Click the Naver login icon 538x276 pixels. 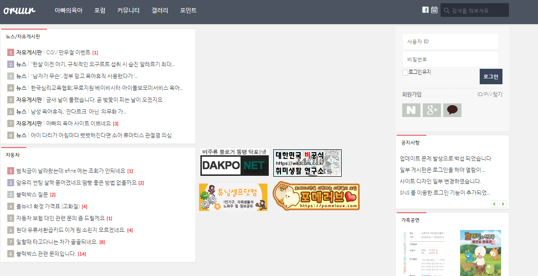tap(411, 110)
